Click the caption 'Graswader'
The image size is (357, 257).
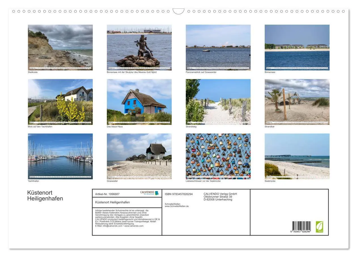pyautogui.click(x=112, y=181)
